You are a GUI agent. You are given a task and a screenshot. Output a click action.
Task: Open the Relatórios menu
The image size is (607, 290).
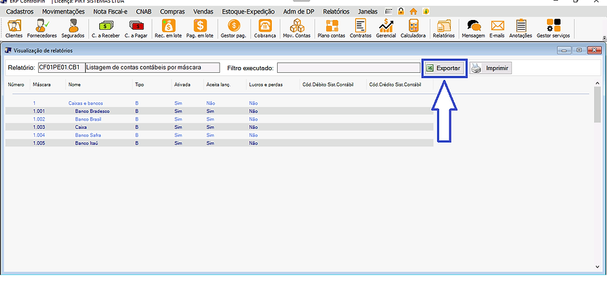[x=336, y=12]
